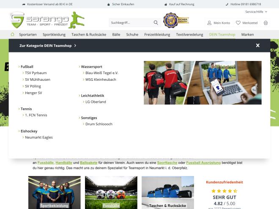This screenshot has height=209, width=279.
Task: Type in the Suchbegriff search field
Action: coord(129,22)
